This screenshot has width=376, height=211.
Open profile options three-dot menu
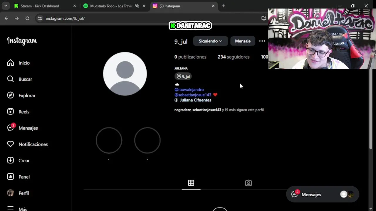[x=262, y=41]
